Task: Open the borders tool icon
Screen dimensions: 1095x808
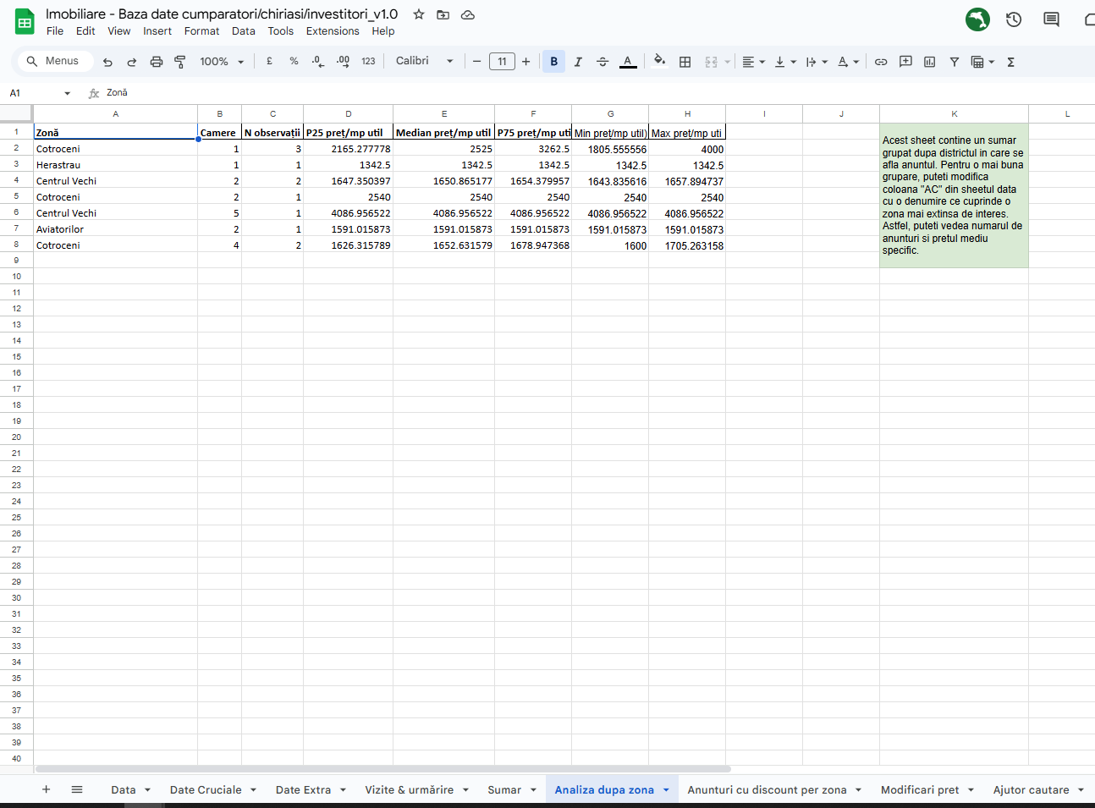Action: tap(685, 62)
